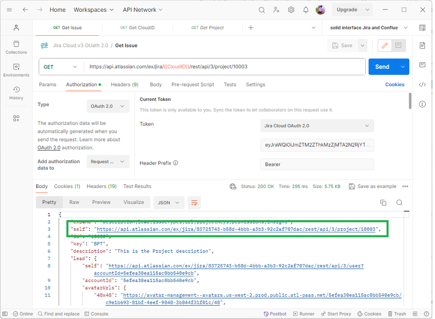This screenshot has height=319, width=435.
Task: Click the request URL field
Action: [x=224, y=67]
